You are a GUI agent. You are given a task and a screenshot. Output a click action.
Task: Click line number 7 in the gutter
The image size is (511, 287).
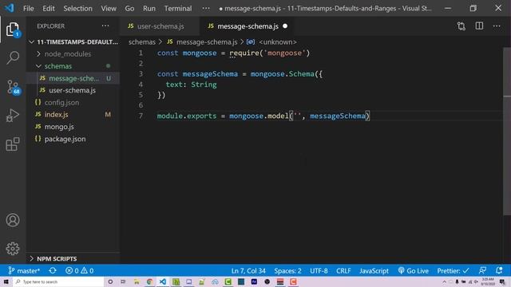coord(141,116)
